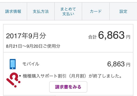Click the 請求書をみる button
The width and height of the screenshot is (137, 96).
[x=68, y=87]
